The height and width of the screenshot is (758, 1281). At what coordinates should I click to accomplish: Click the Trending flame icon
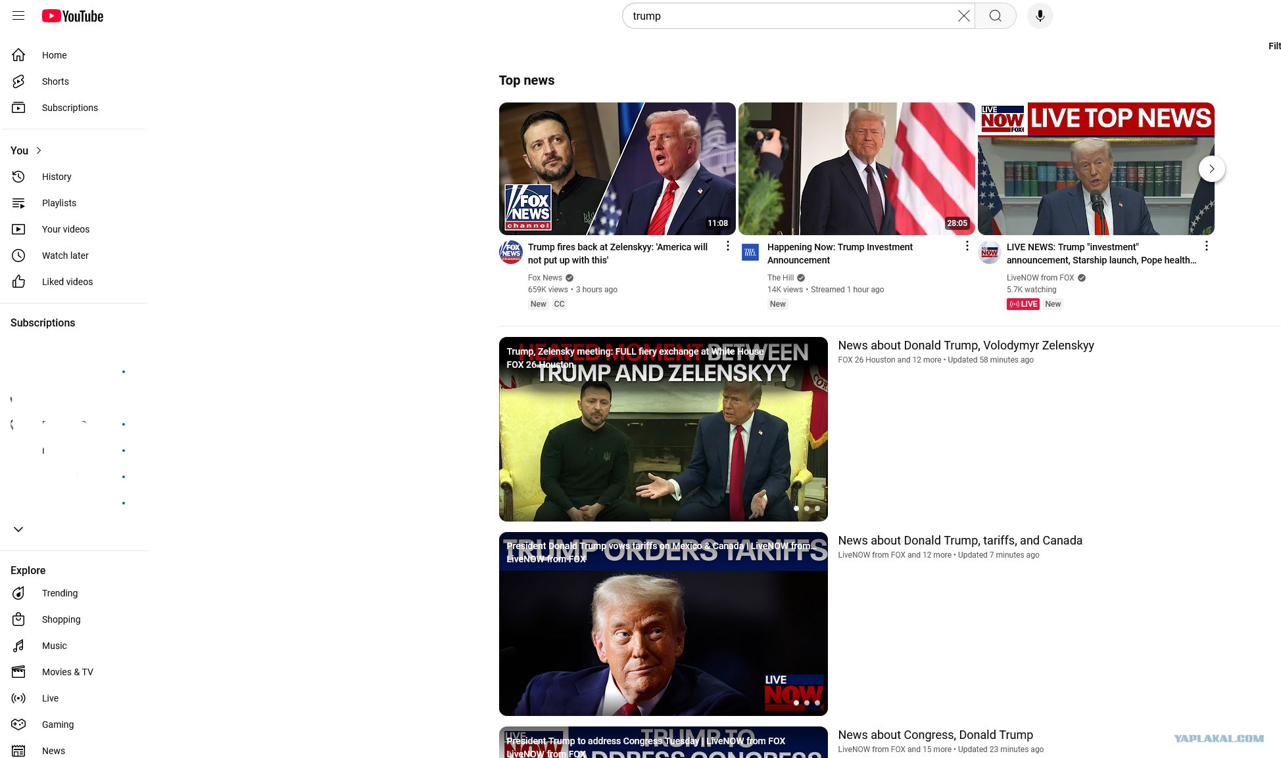click(18, 593)
